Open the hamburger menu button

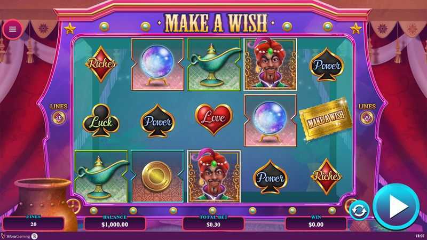[12, 29]
